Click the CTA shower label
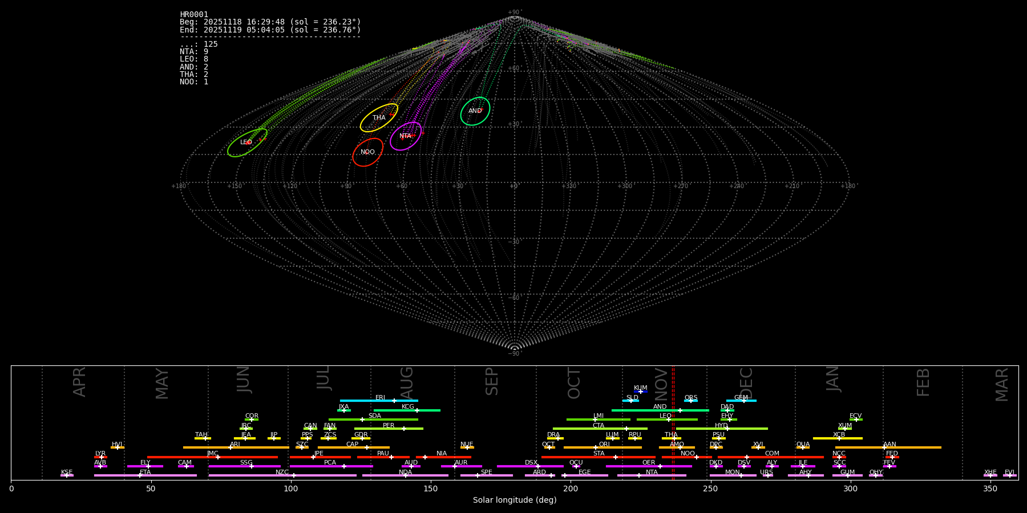Viewport: 1027px width, 513px height. tap(599, 426)
